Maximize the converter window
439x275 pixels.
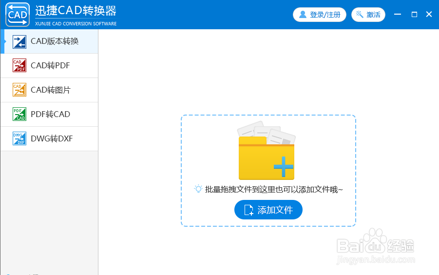point(414,14)
